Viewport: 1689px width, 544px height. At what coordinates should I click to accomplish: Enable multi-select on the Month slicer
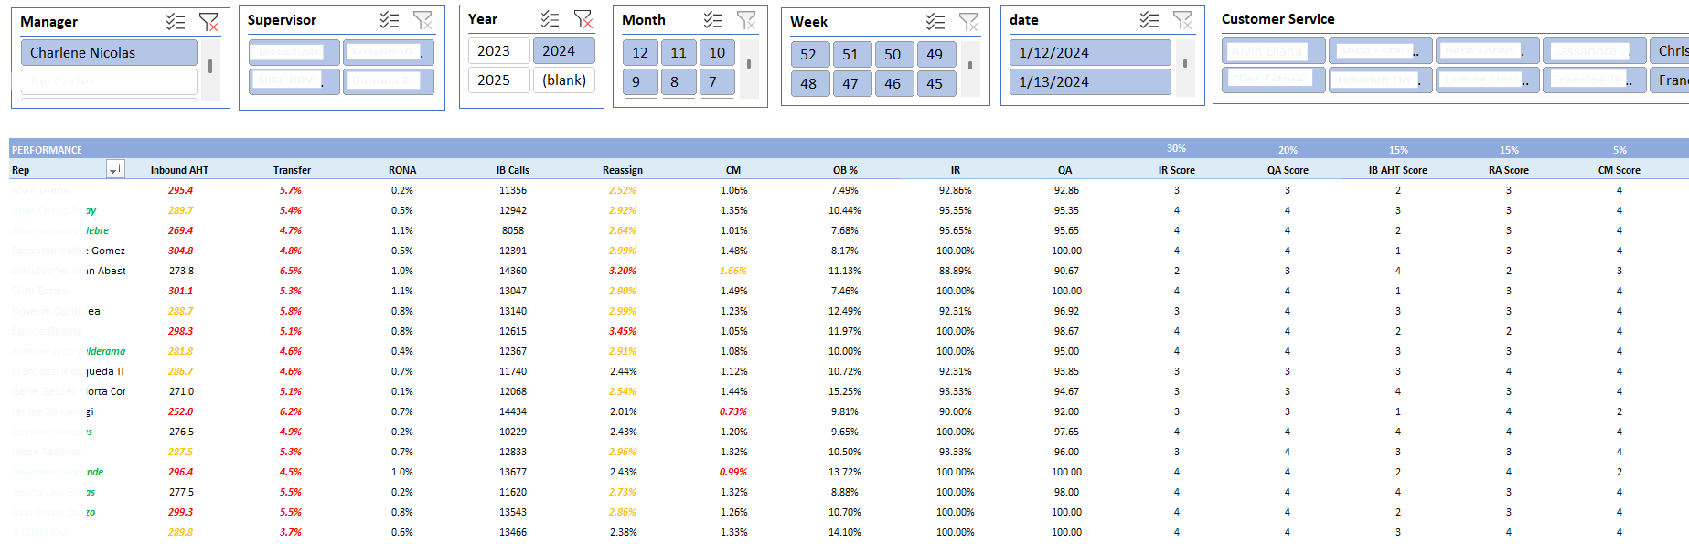[x=713, y=20]
